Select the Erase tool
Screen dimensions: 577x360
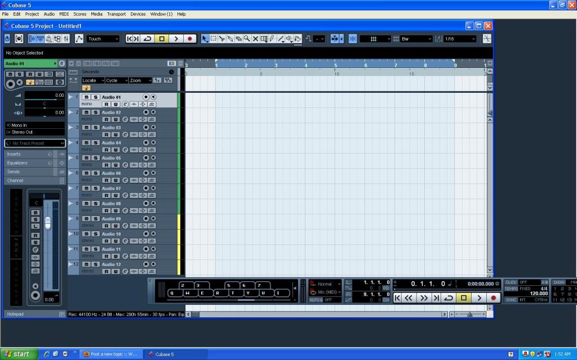pos(238,39)
